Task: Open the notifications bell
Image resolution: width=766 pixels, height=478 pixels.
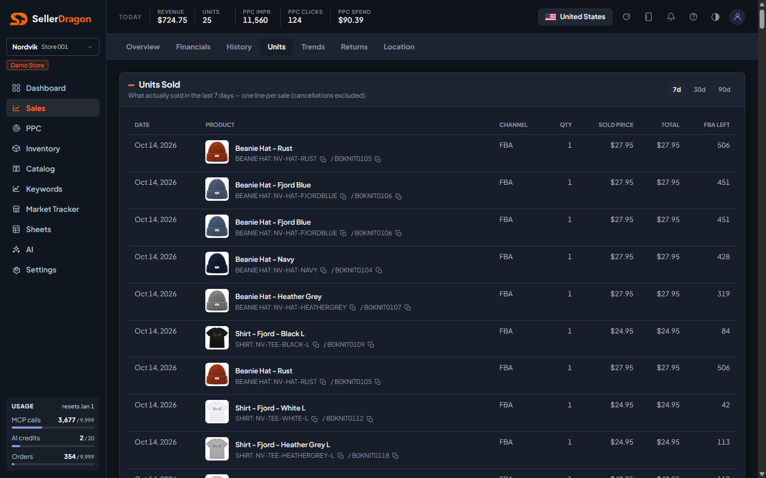Action: pyautogui.click(x=671, y=17)
